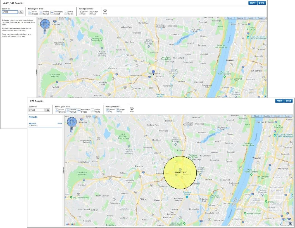Switch to Street map view in 276 Results window
The image size is (295, 228).
(256, 116)
